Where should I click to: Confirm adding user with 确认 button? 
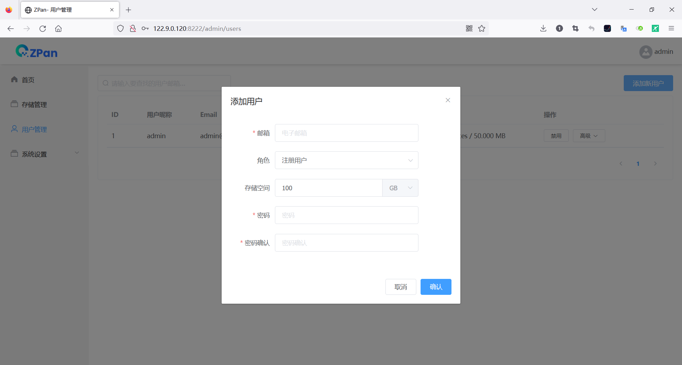click(x=436, y=287)
